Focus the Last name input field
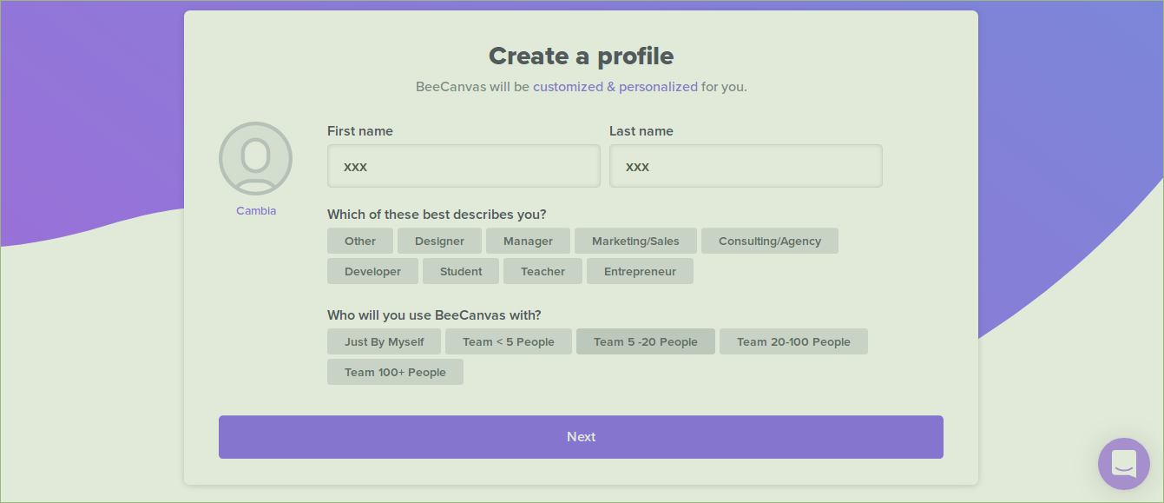 point(746,166)
